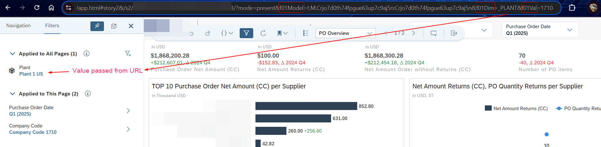Click the PO Quantity Returns legend marker
This screenshot has height=147, width=601.
click(559, 108)
